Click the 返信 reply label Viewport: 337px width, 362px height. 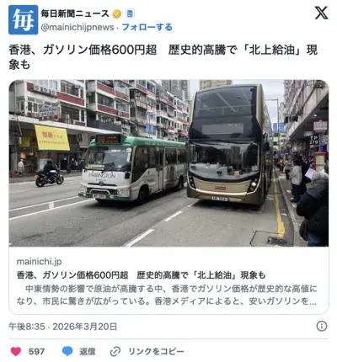(x=88, y=351)
